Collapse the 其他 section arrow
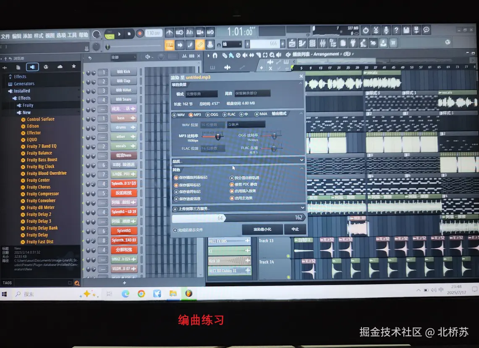 point(301,168)
